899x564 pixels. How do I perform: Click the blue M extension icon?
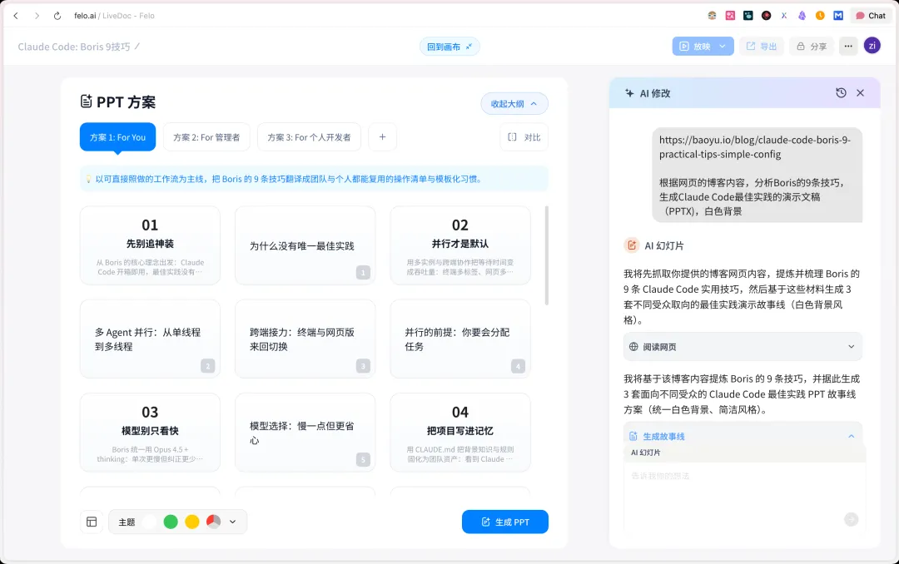click(x=838, y=16)
